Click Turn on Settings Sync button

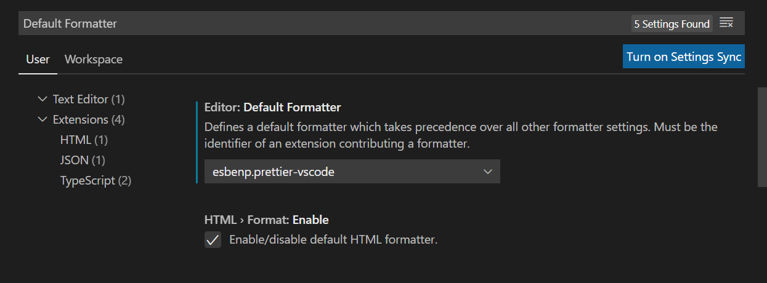tap(683, 57)
